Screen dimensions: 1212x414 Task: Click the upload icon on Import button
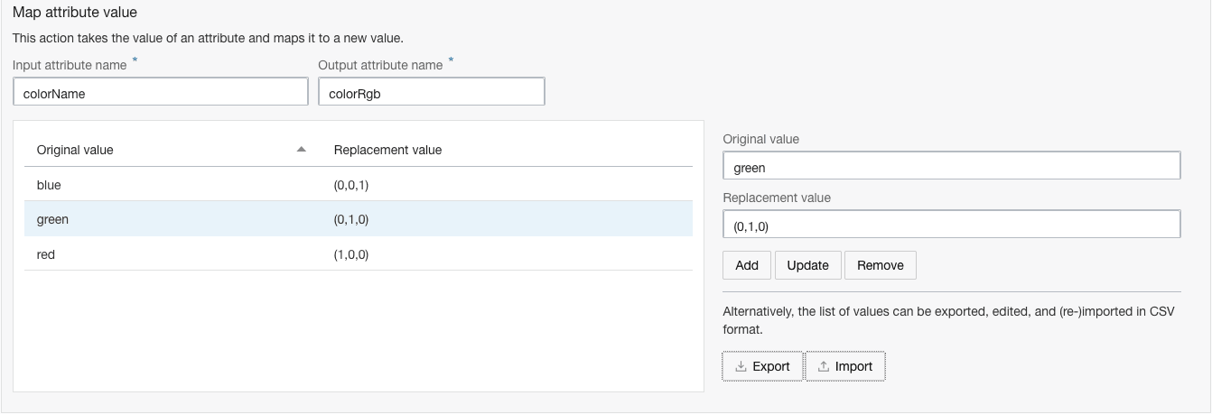point(823,366)
